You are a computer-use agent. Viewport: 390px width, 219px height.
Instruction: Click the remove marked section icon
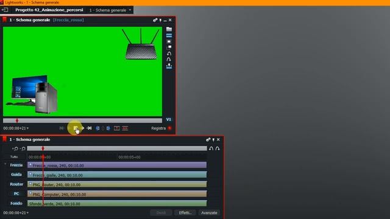pyautogui.click(x=116, y=128)
